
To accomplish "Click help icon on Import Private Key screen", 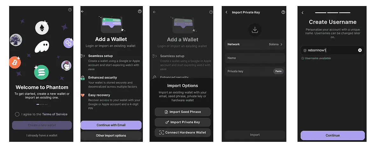I will pyautogui.click(x=283, y=12).
